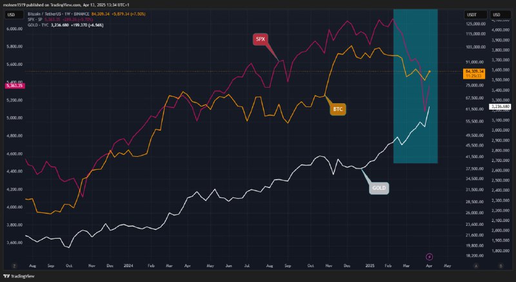Click the 3,000.000 gold scale label
Screen dimensions: 516x282
501,130
